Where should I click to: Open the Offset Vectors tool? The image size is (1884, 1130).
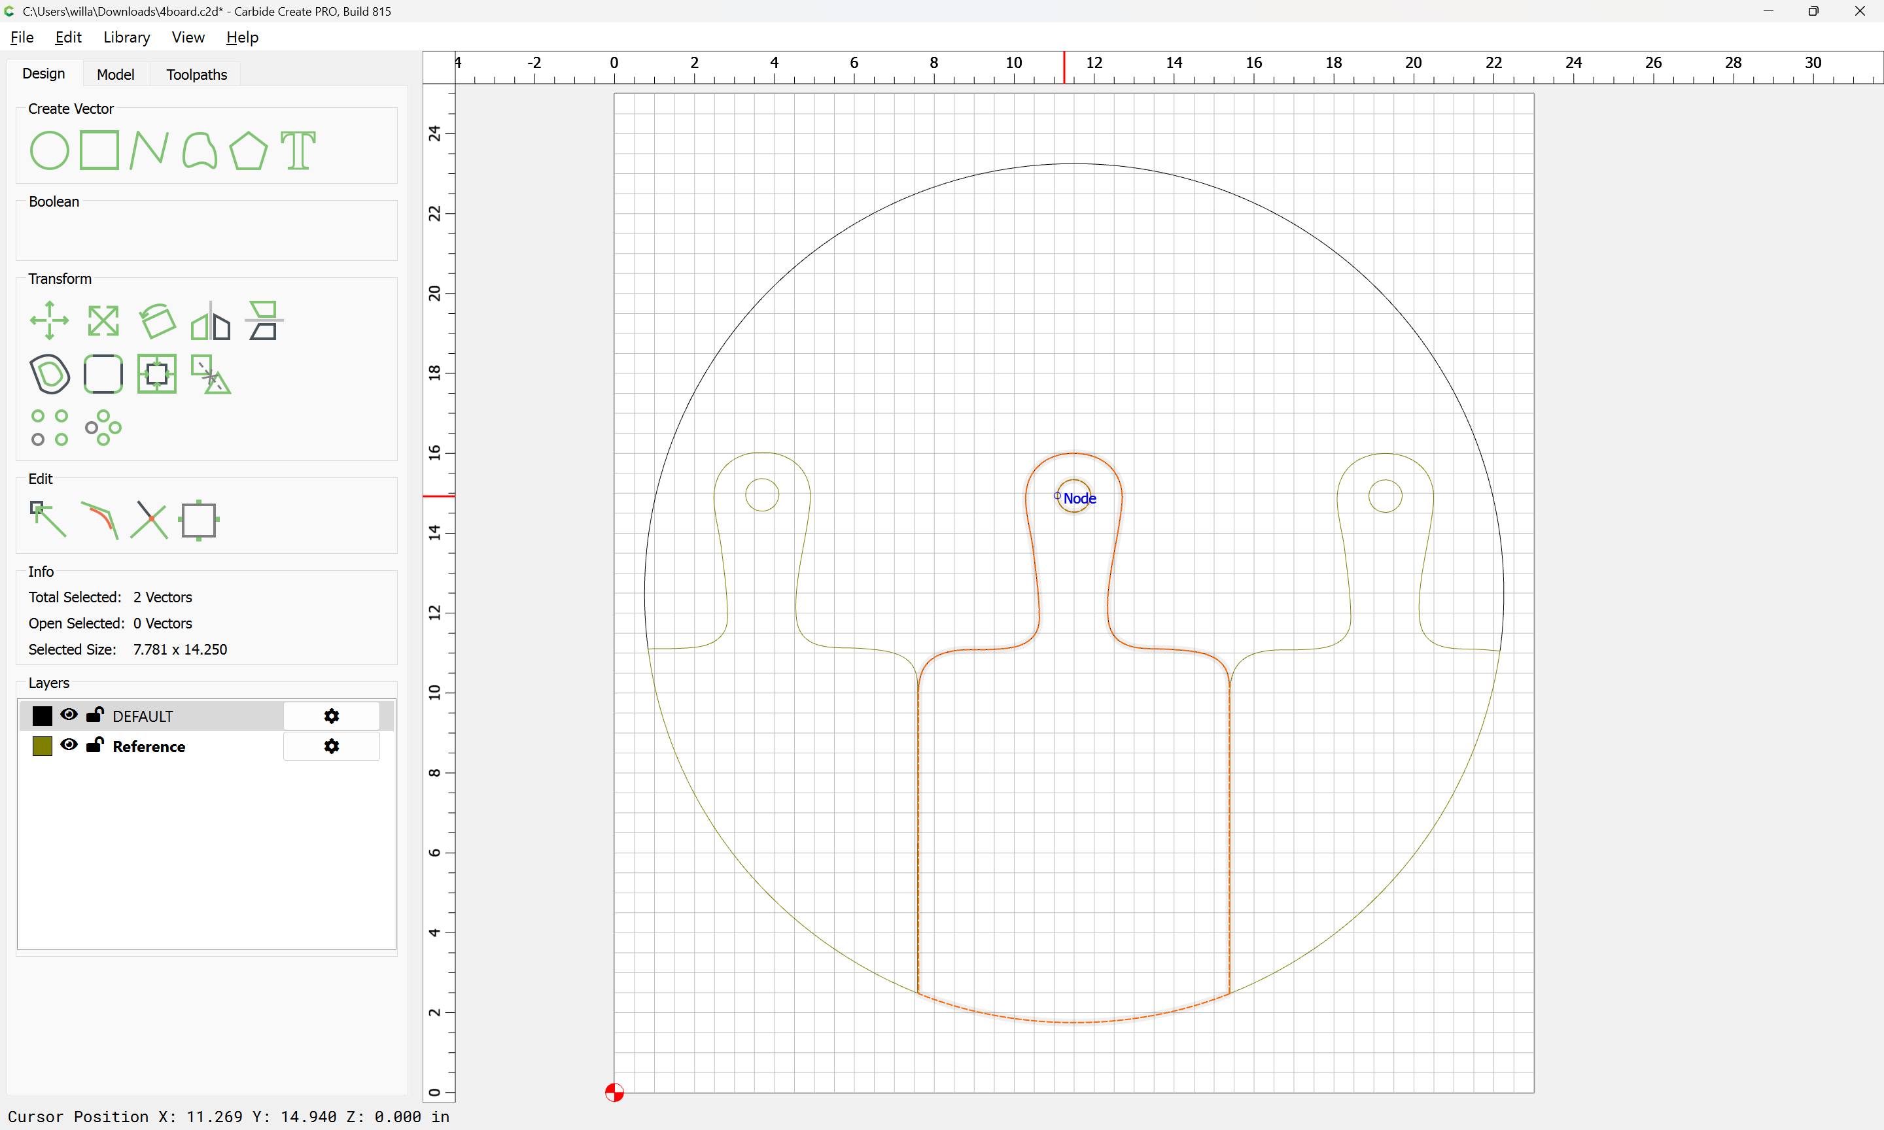click(50, 374)
